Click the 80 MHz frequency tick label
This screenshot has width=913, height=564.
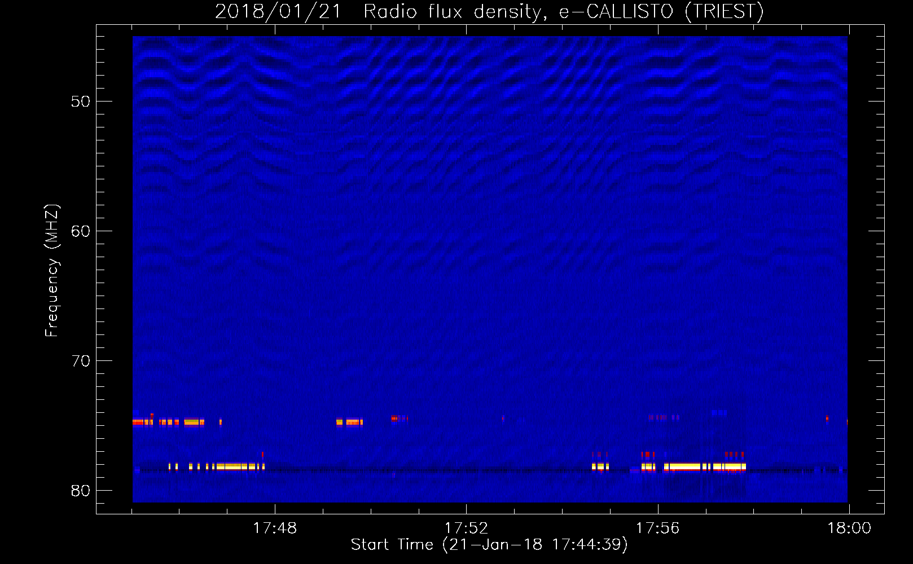tap(81, 491)
